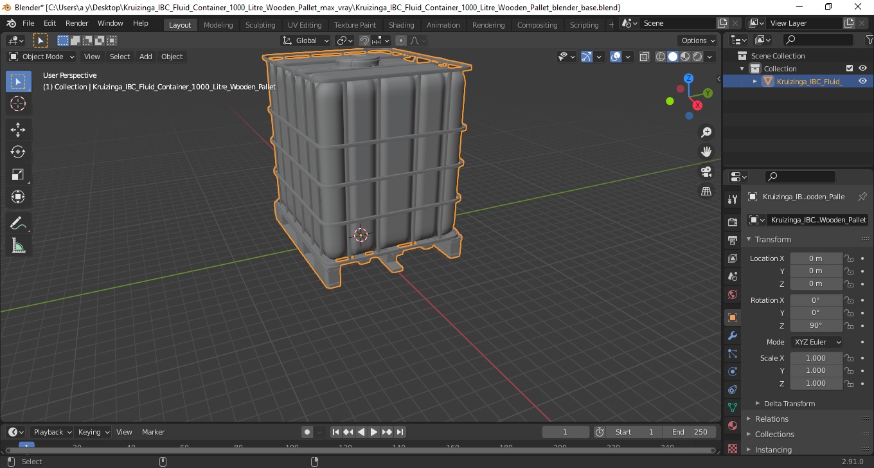Image resolution: width=874 pixels, height=468 pixels.
Task: Open the rotation Mode XYZ Euler dropdown
Action: (816, 342)
